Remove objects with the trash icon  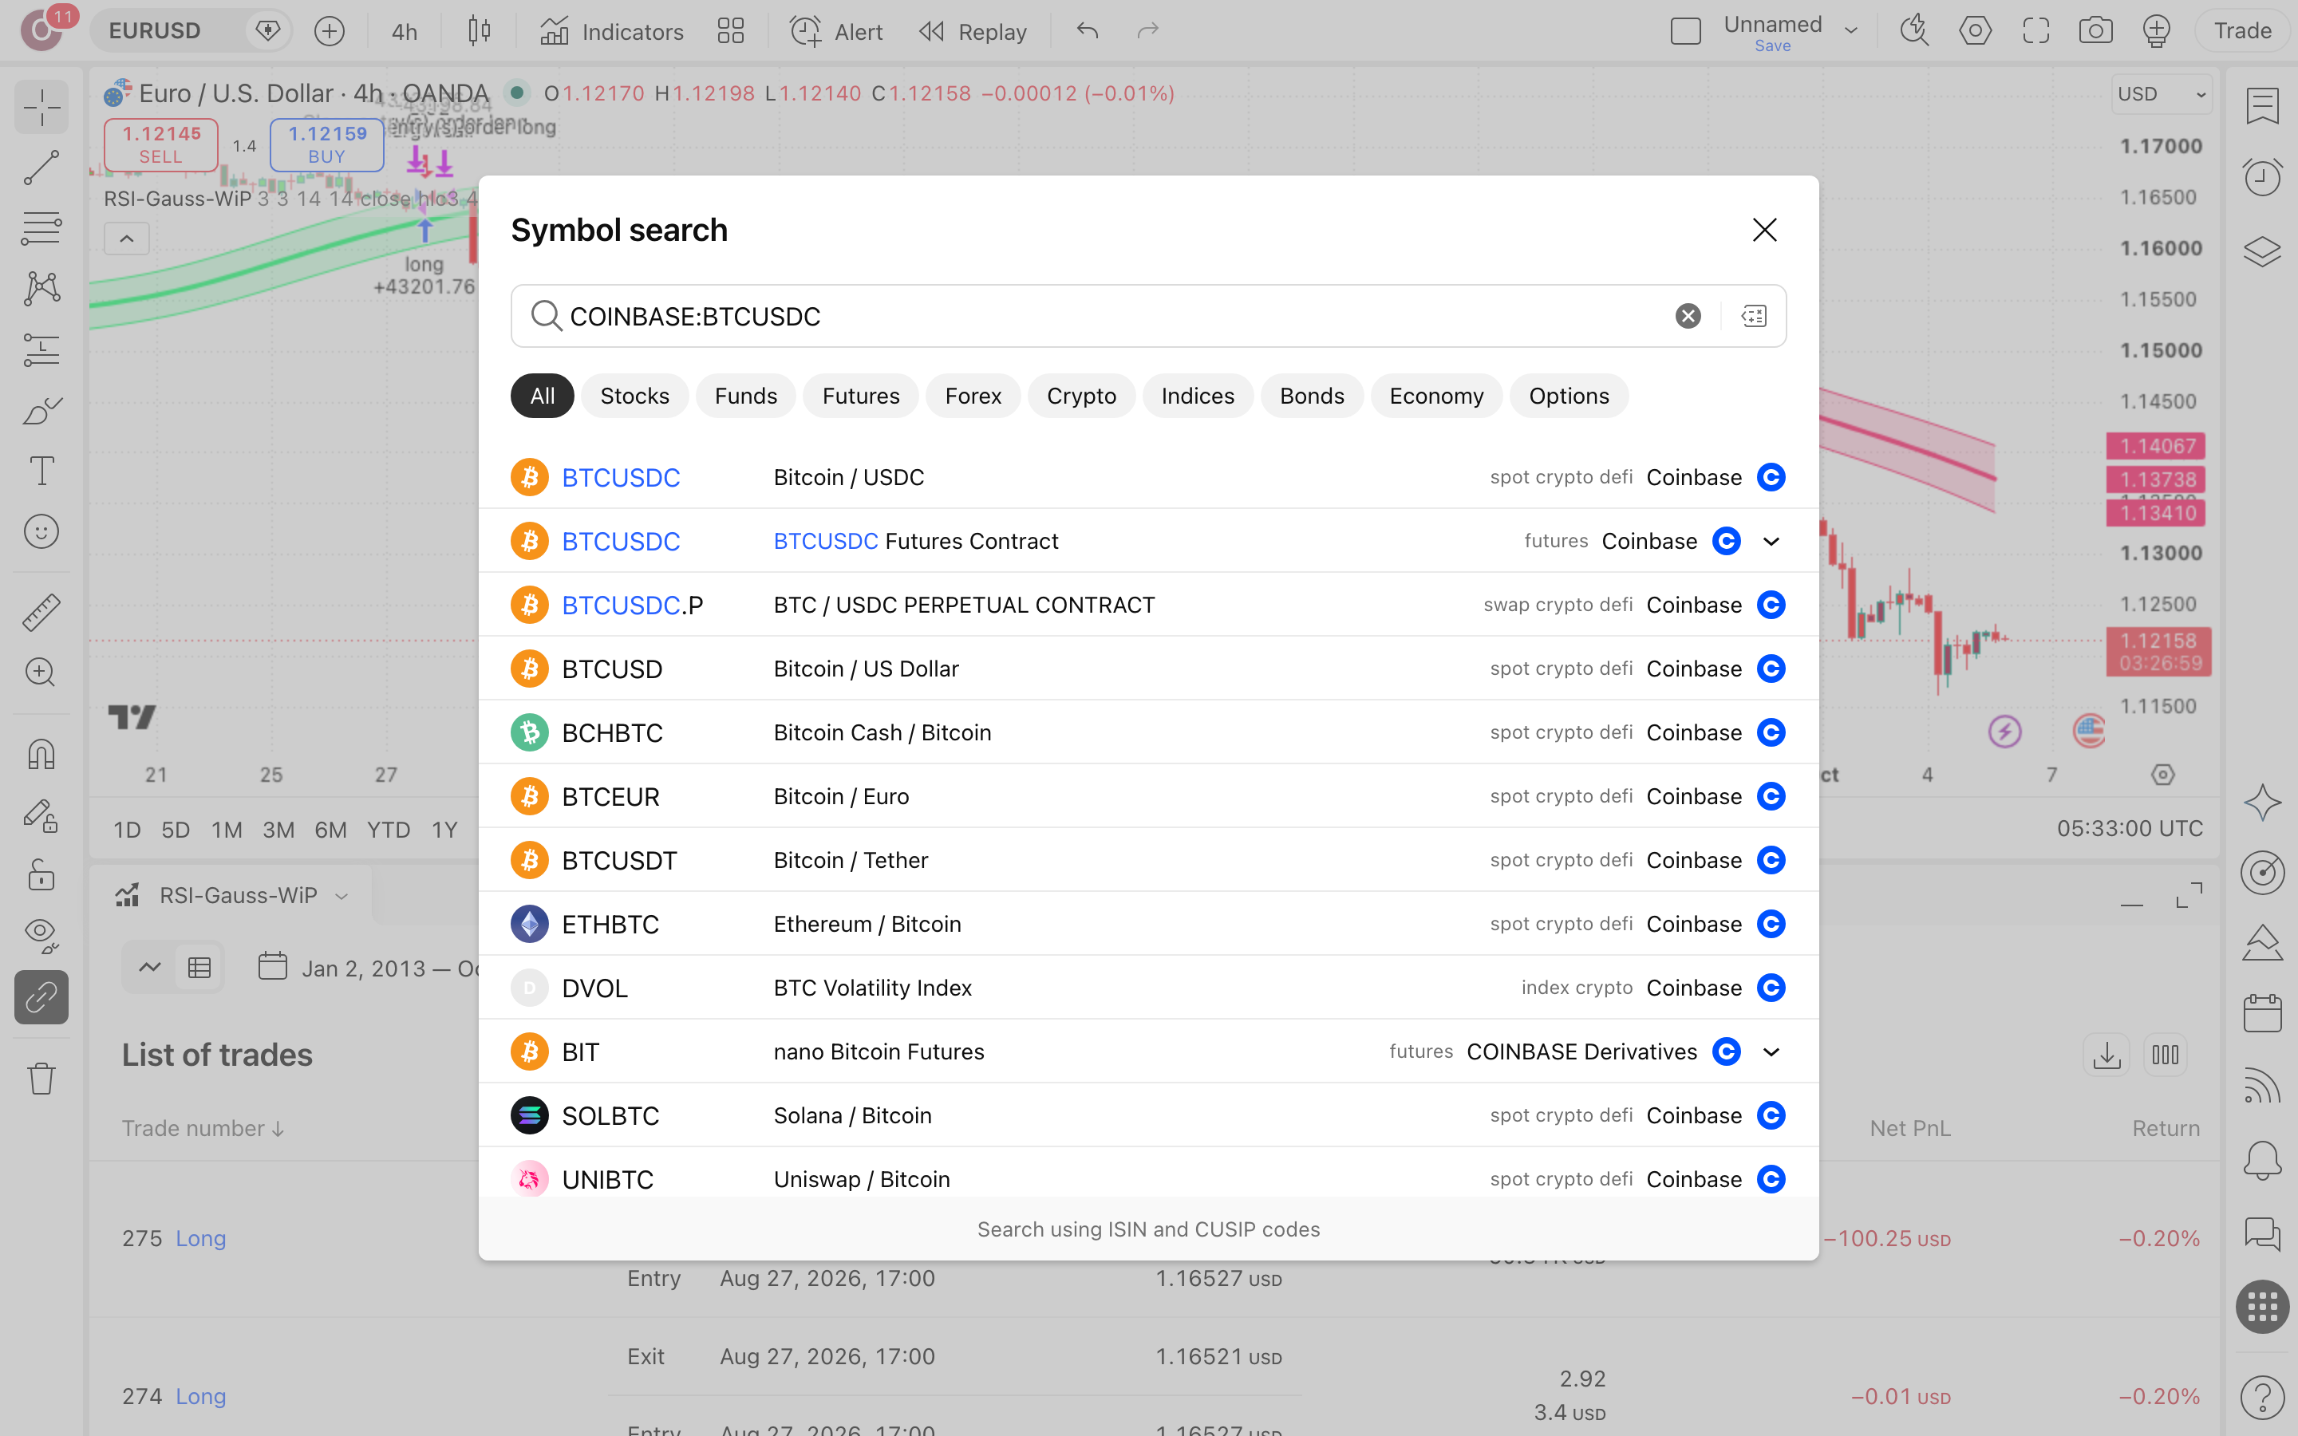41,1078
